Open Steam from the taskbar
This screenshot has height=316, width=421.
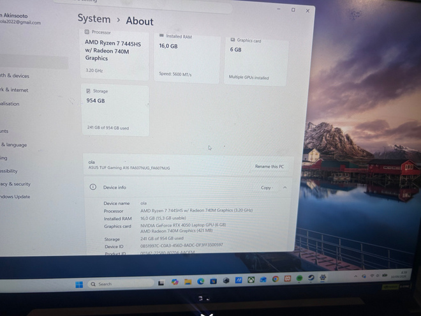tap(311, 278)
